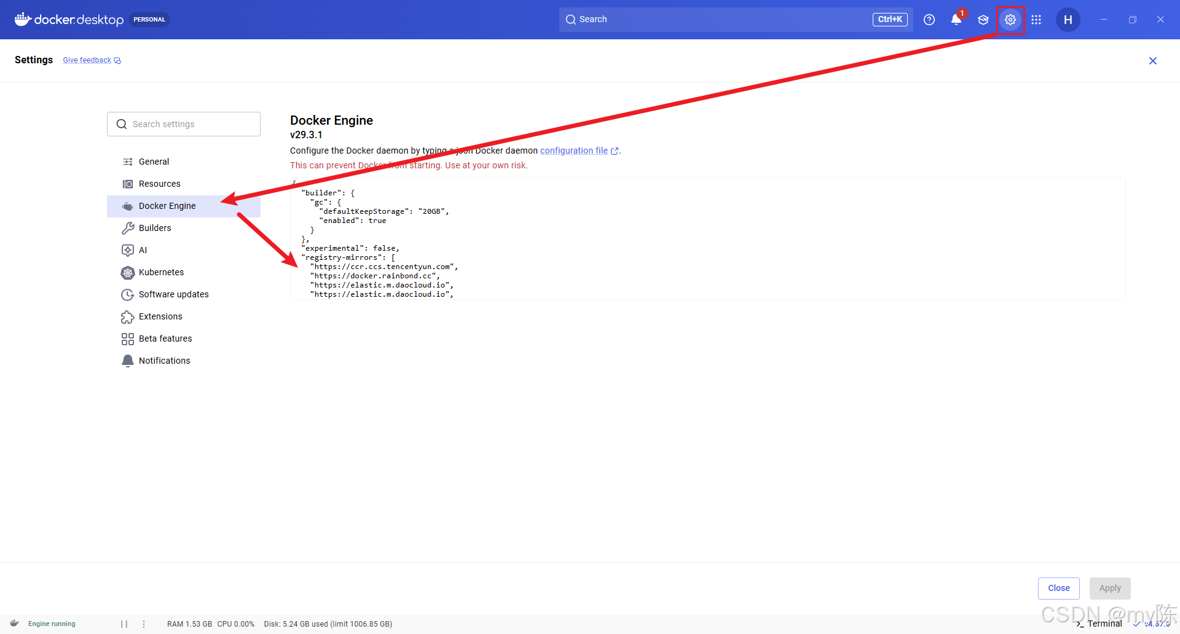The height and width of the screenshot is (634, 1180).
Task: Click the PERSONAL plan badge
Action: (149, 20)
